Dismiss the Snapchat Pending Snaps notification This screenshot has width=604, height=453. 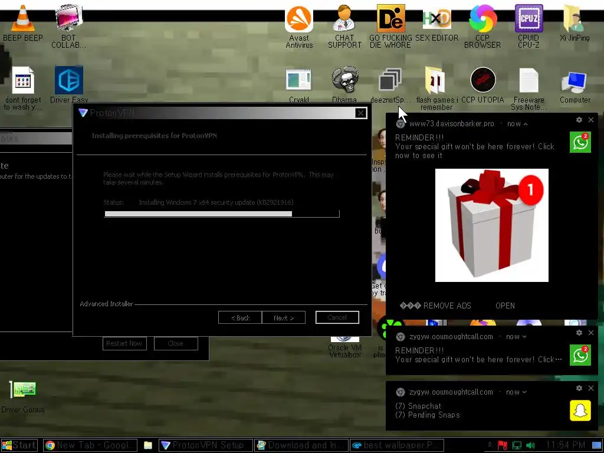pos(591,388)
